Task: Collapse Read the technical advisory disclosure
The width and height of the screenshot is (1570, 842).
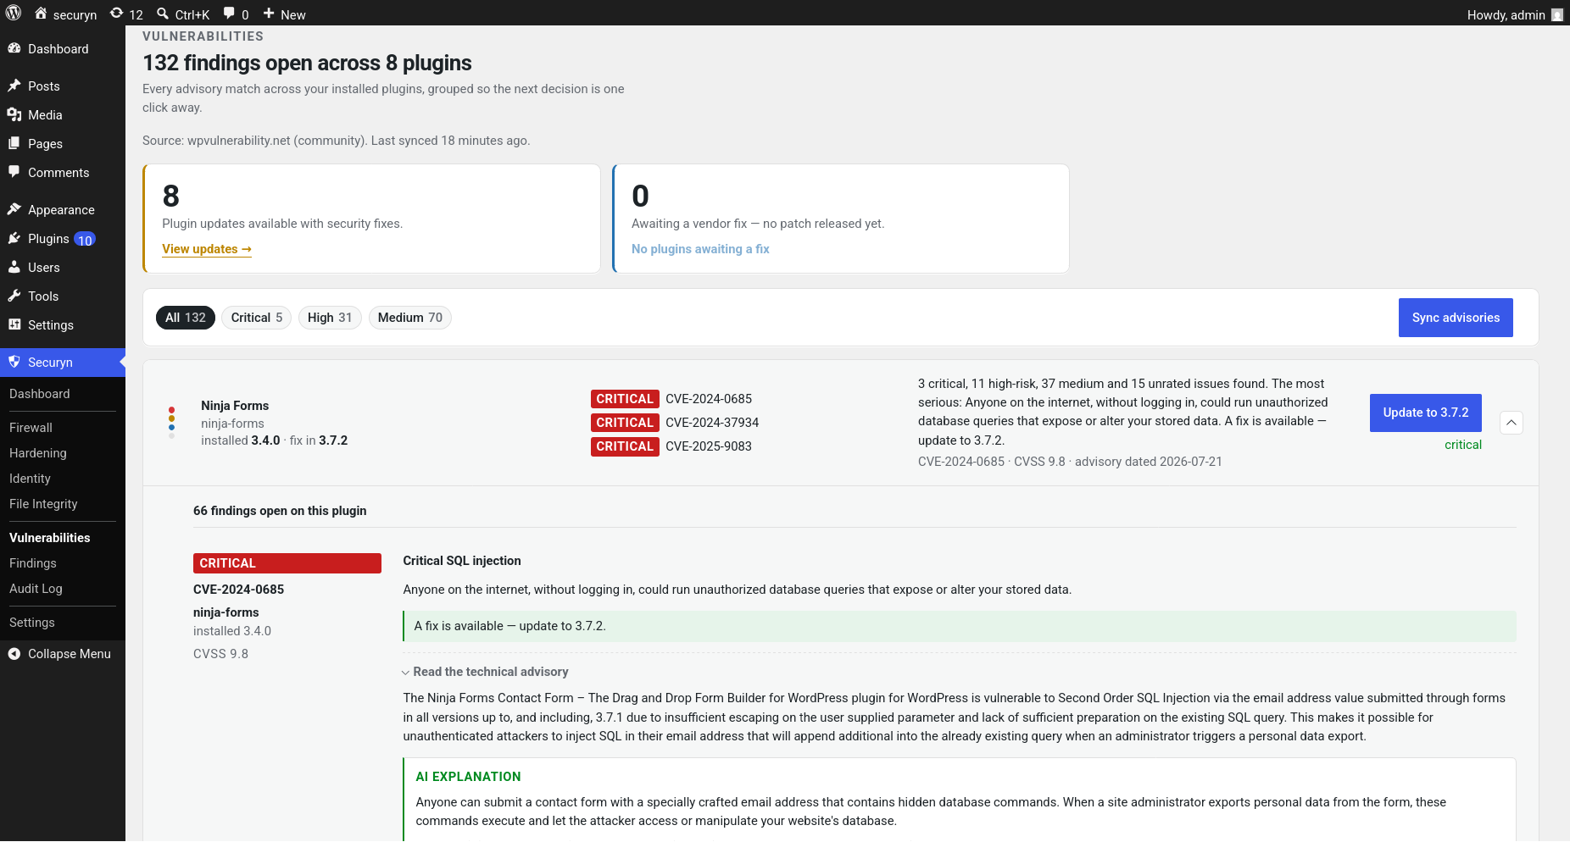Action: 486,672
